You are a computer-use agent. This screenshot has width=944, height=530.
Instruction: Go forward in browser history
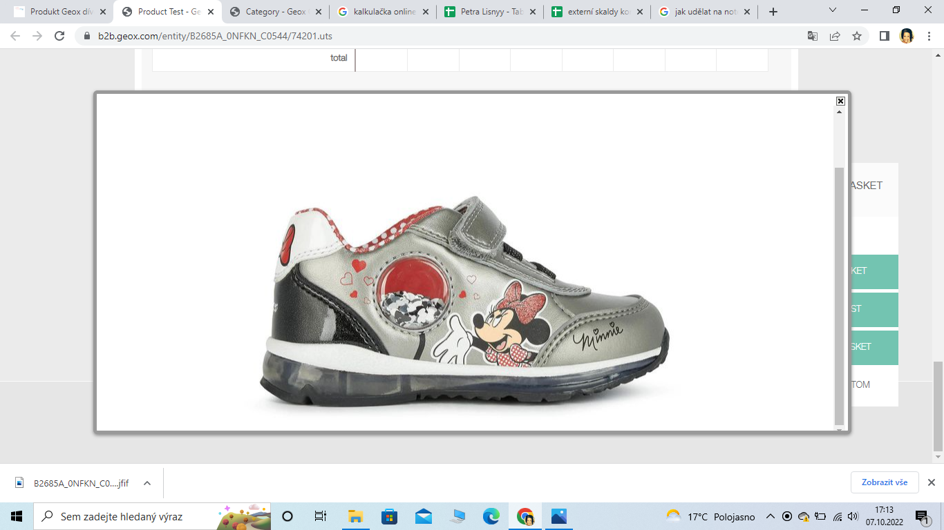point(37,36)
